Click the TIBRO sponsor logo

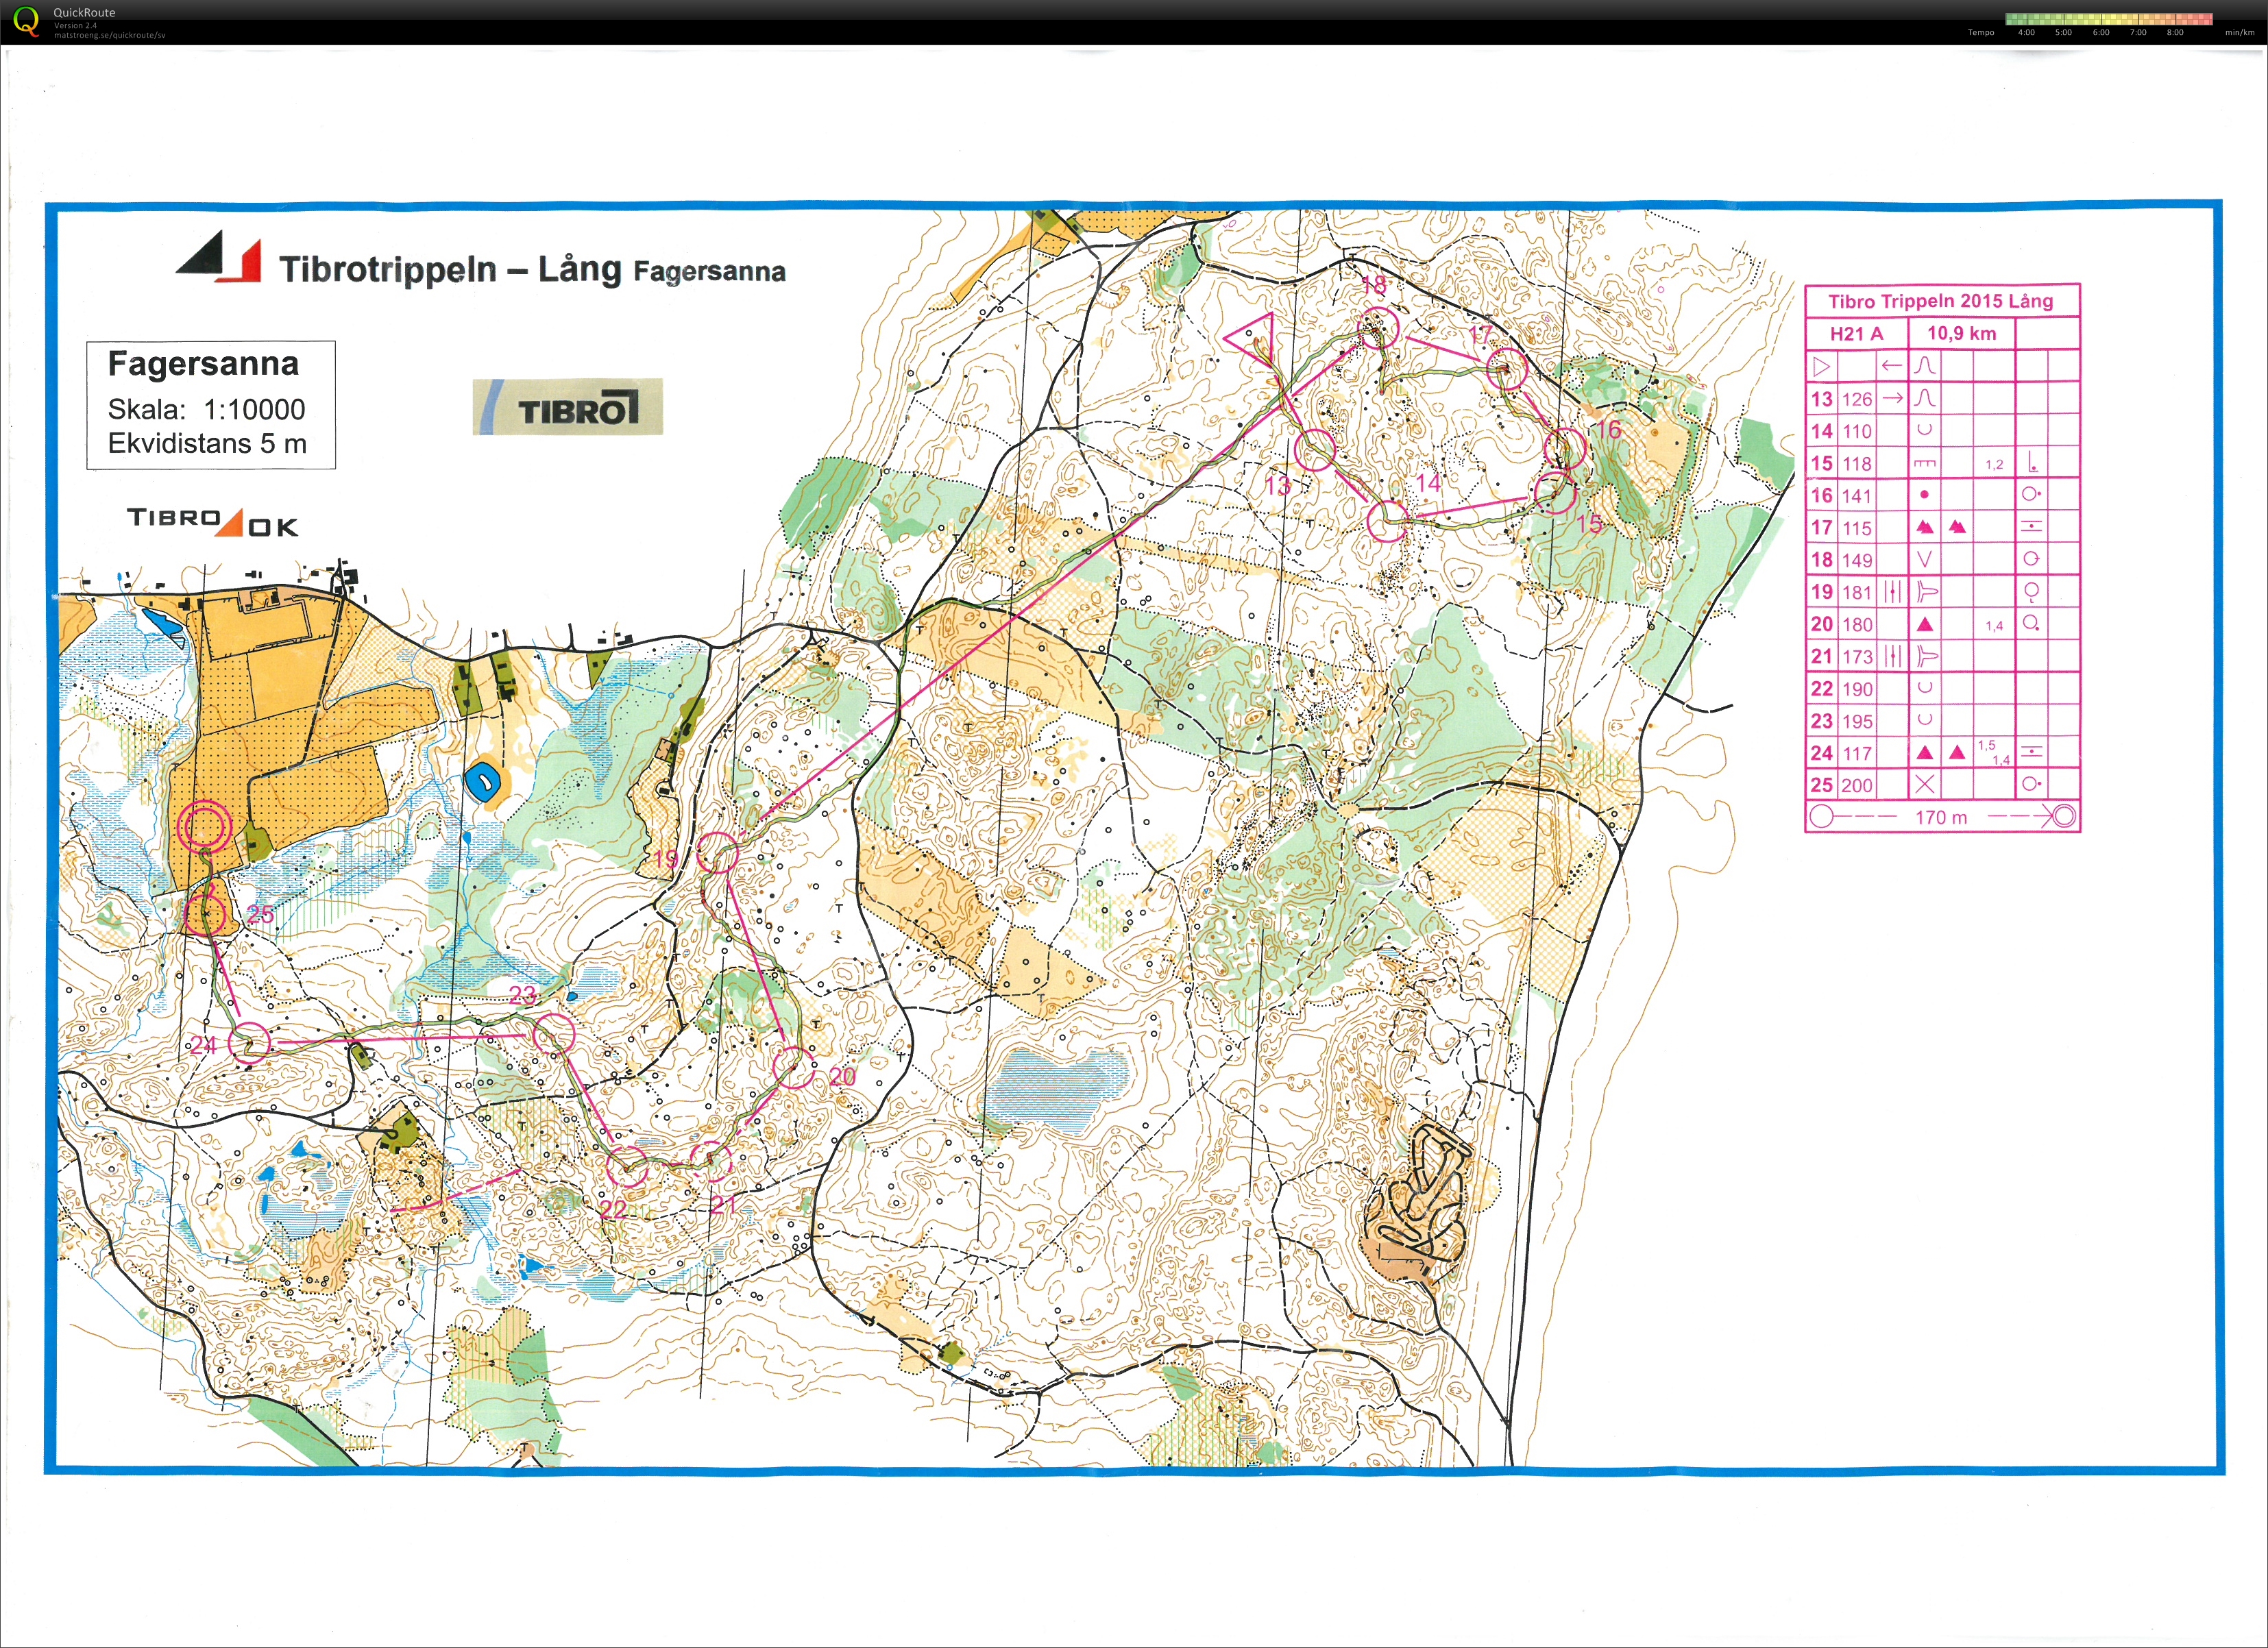(567, 407)
